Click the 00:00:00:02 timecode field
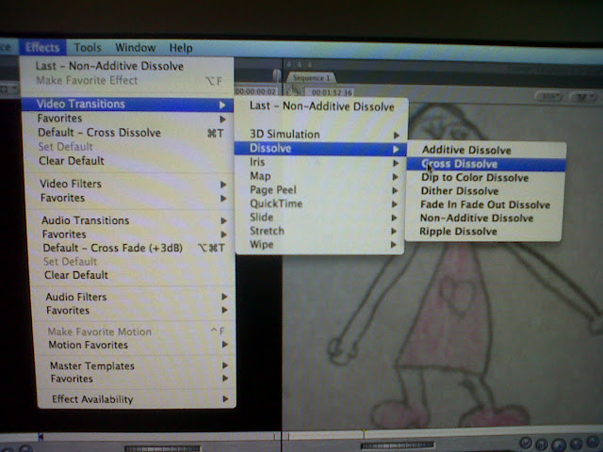 point(255,92)
